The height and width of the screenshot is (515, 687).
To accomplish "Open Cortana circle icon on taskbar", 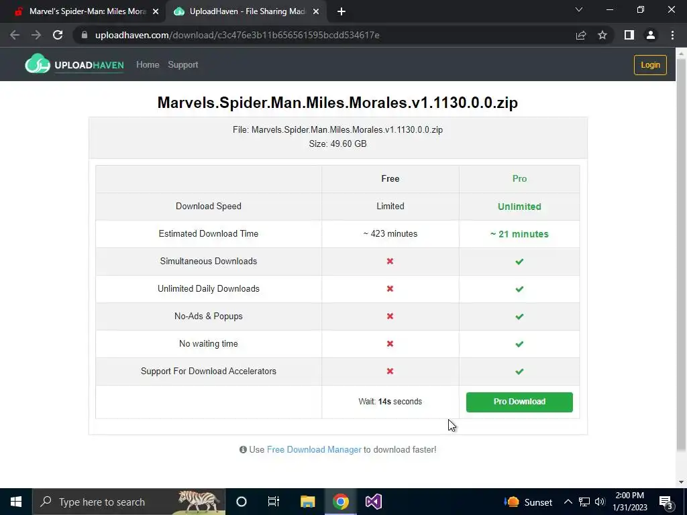I will (242, 502).
